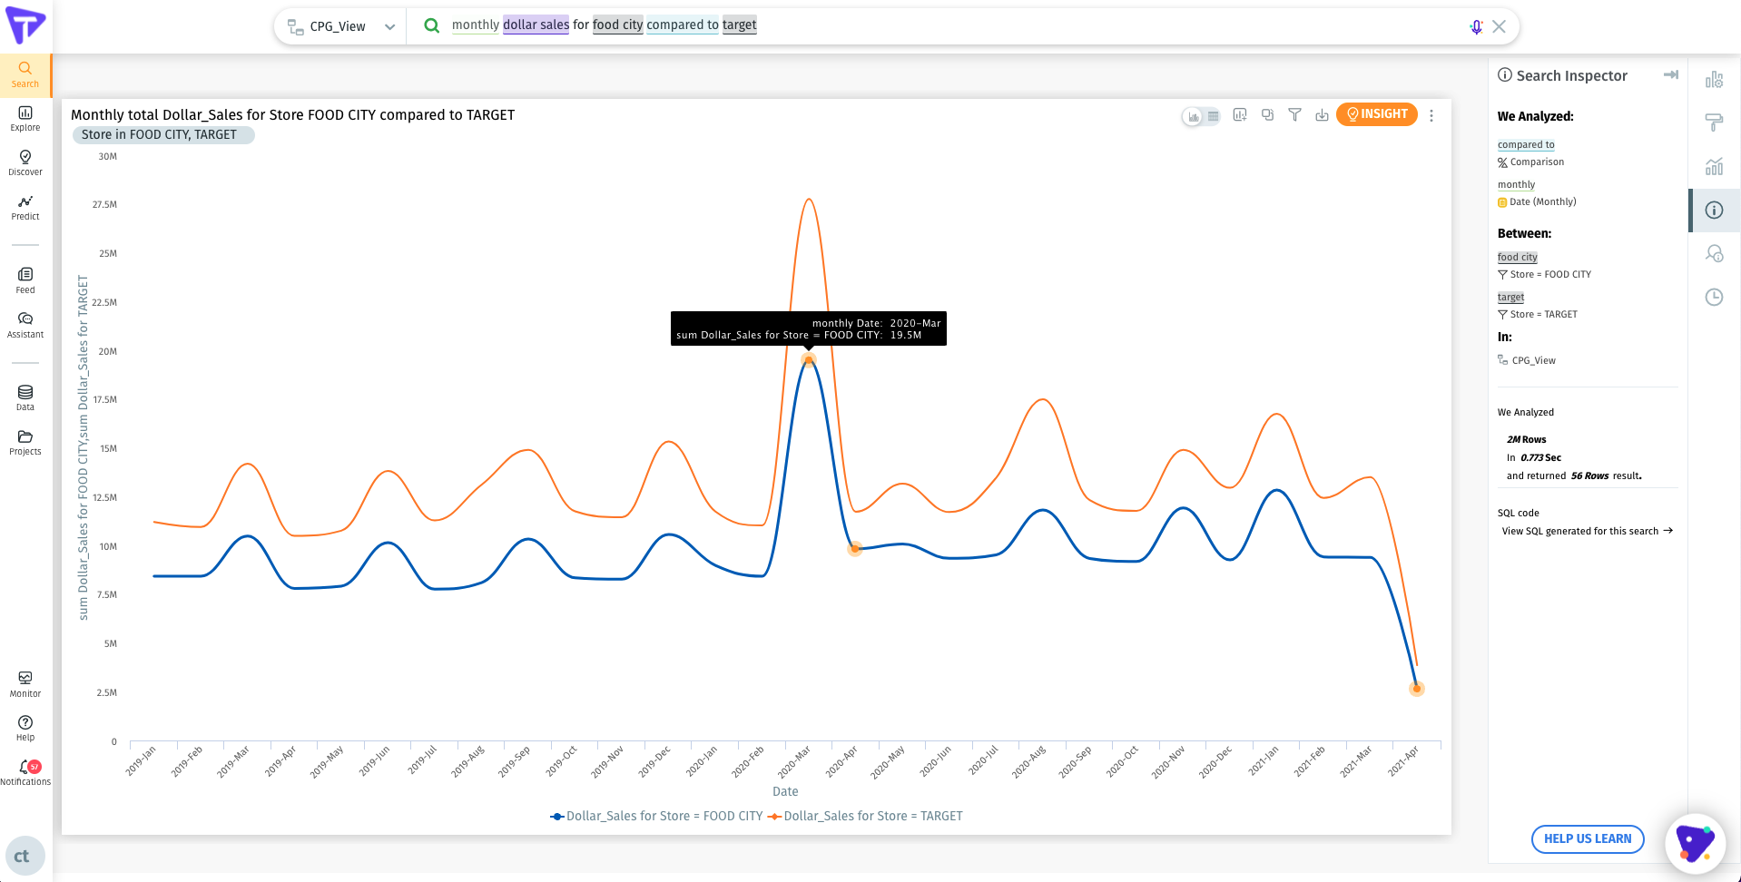Click 'Date (Monthly)' entry in inspector
This screenshot has height=882, width=1741.
point(1542,201)
